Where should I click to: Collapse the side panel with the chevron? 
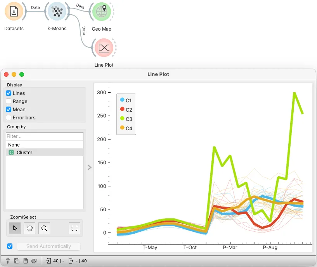[90, 167]
